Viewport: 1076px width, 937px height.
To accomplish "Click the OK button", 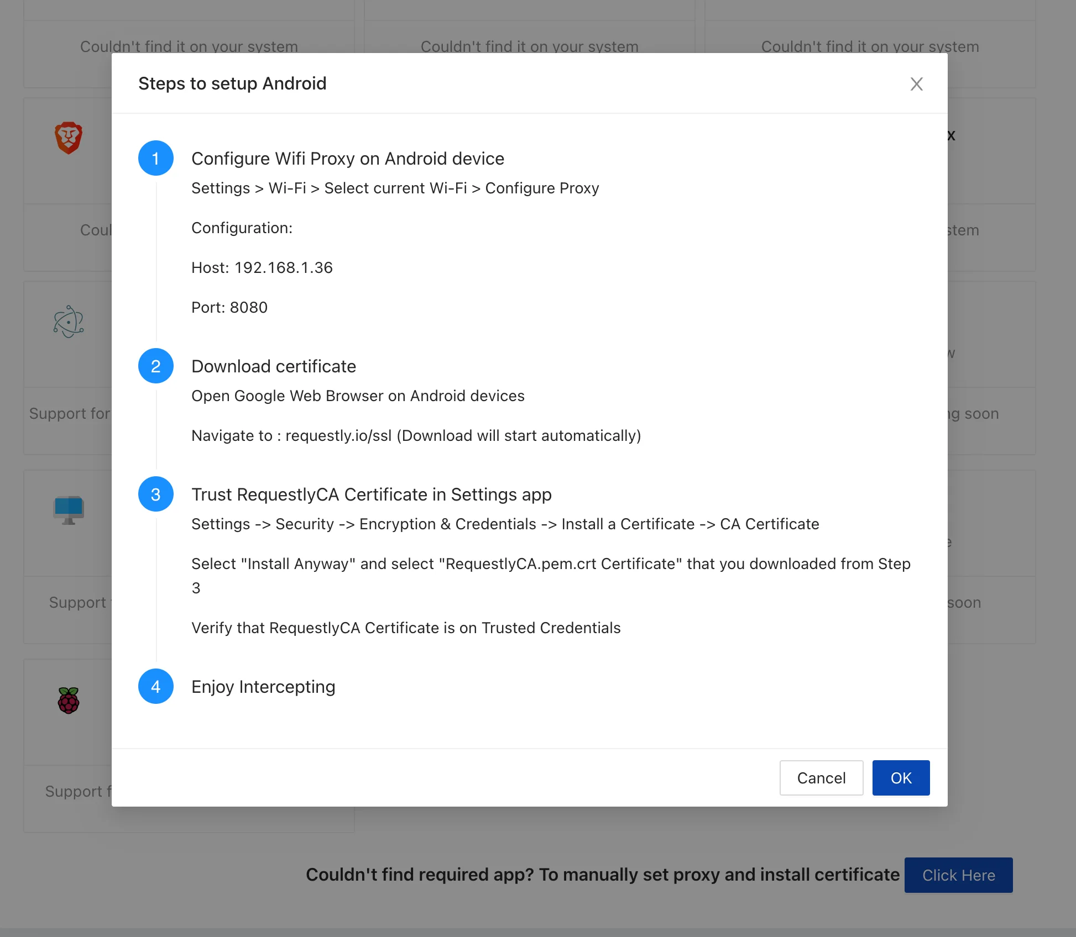I will pos(901,778).
